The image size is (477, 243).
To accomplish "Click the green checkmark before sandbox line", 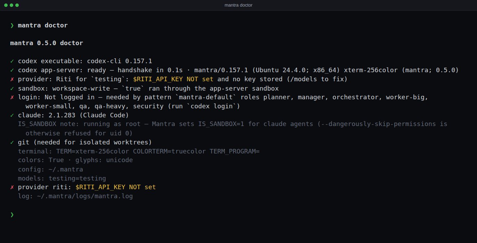I will (x=12, y=88).
